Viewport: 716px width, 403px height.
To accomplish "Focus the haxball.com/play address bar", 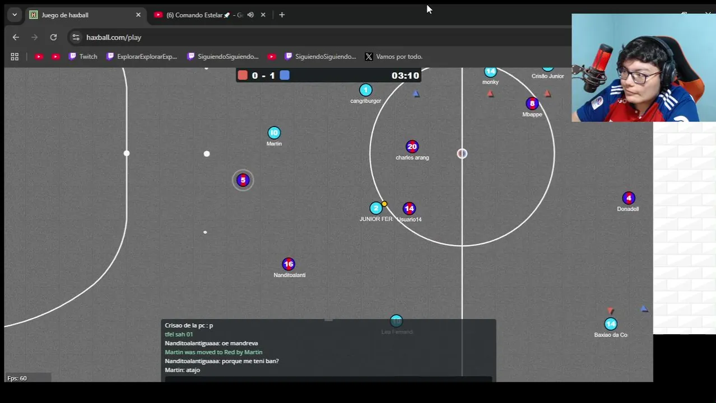I will 114,38.
